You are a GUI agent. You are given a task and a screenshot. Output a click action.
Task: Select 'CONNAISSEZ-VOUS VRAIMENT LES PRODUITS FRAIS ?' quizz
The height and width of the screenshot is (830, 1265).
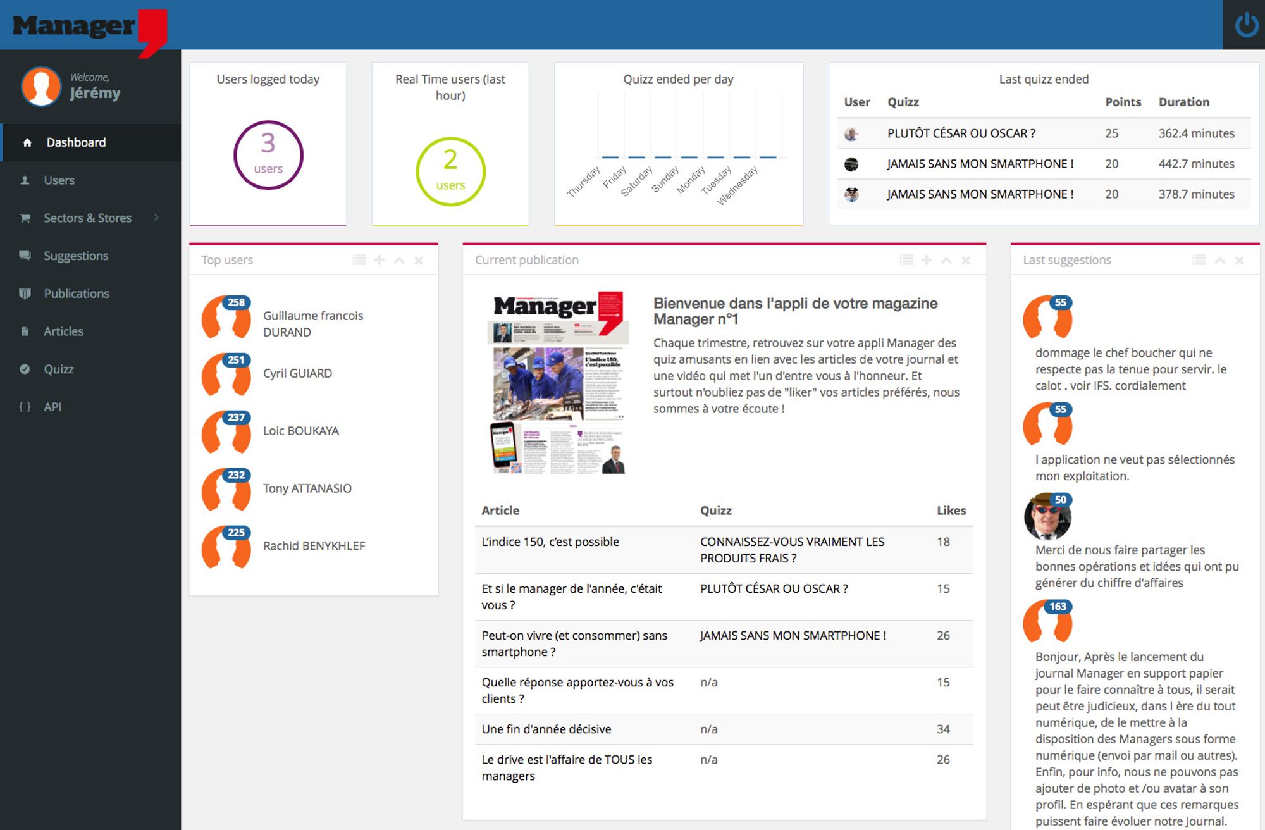click(x=792, y=550)
